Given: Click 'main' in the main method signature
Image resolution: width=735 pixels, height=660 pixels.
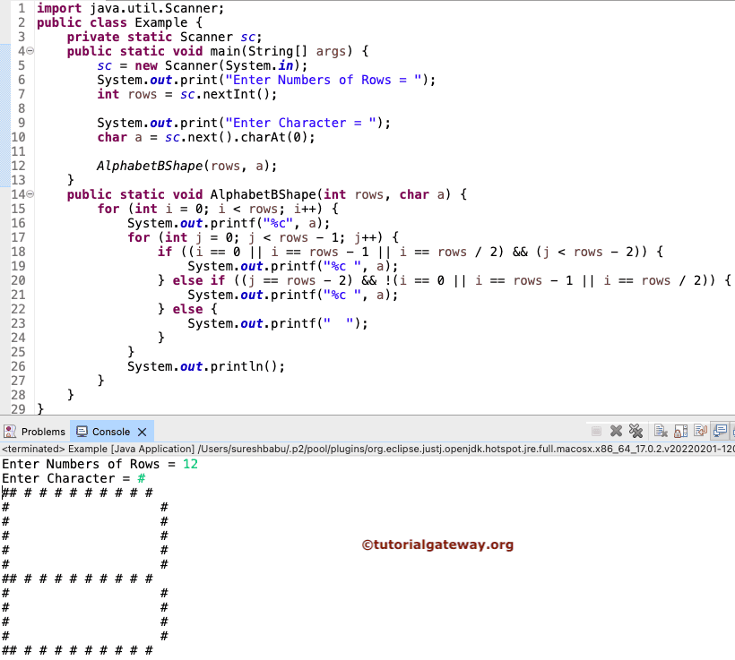Looking at the screenshot, I should click(x=225, y=51).
